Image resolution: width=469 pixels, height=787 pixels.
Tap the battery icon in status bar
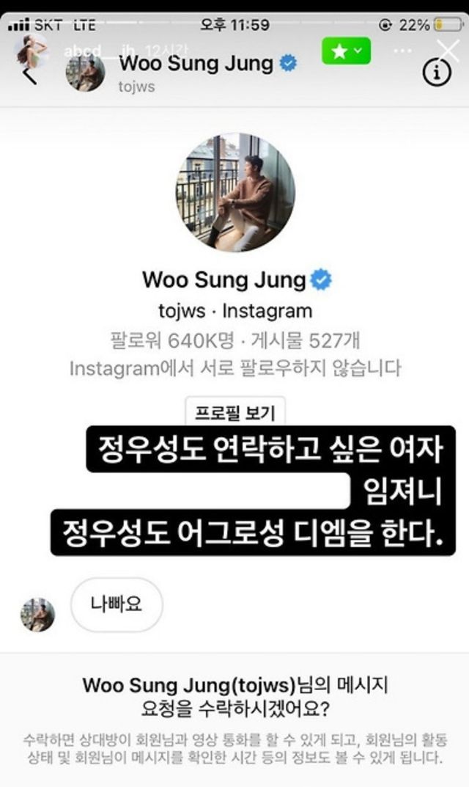click(448, 24)
